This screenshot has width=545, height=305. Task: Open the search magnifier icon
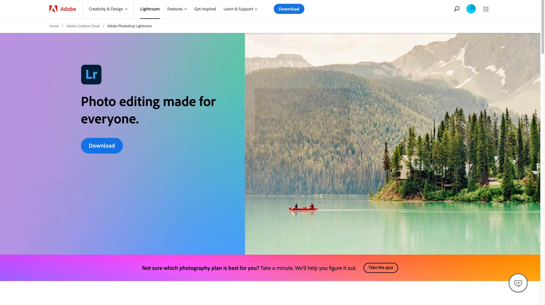[x=457, y=9]
